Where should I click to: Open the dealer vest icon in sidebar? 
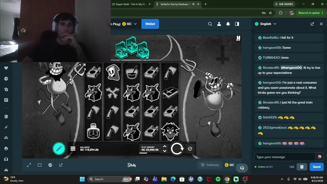(6, 159)
